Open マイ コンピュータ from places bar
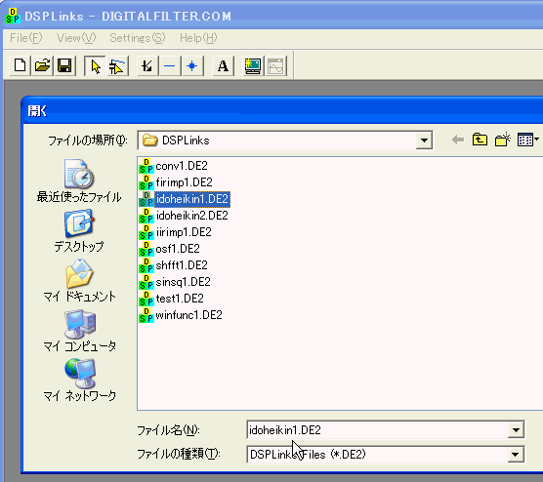Screen dimensions: 543x482 tap(79, 331)
